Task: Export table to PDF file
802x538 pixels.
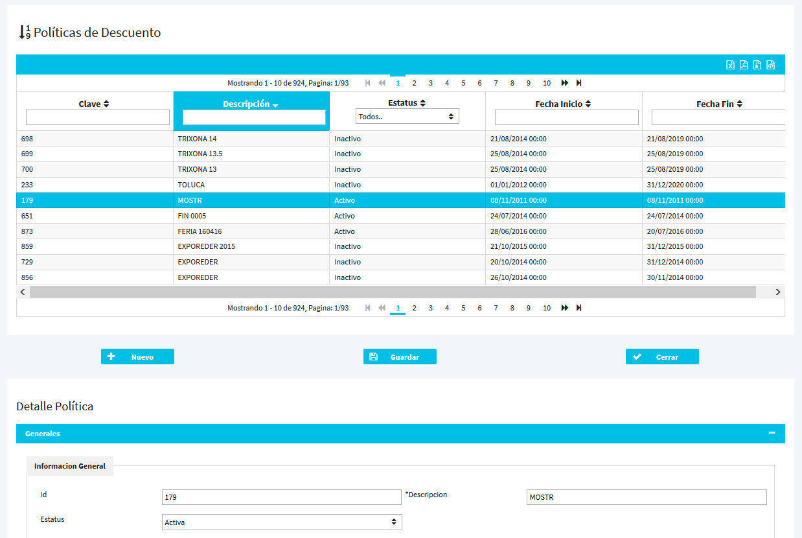Action: 744,65
